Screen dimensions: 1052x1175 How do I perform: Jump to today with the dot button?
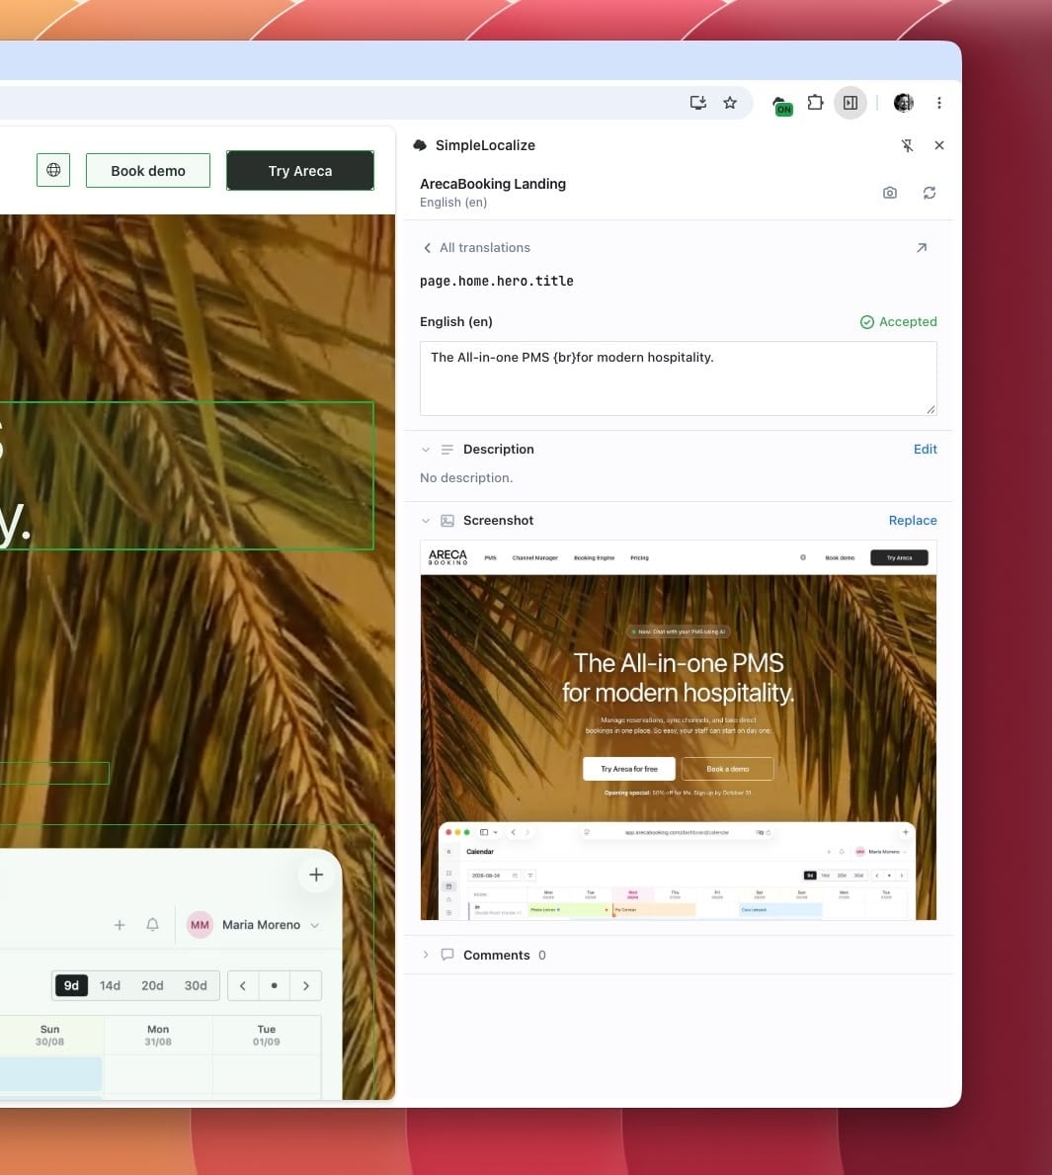pyautogui.click(x=275, y=985)
